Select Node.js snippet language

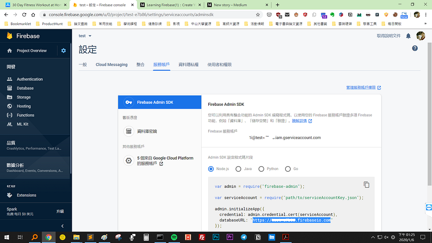tap(211, 169)
